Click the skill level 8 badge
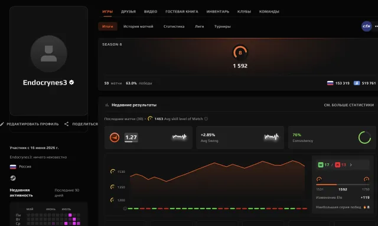The image size is (378, 226). [x=240, y=53]
